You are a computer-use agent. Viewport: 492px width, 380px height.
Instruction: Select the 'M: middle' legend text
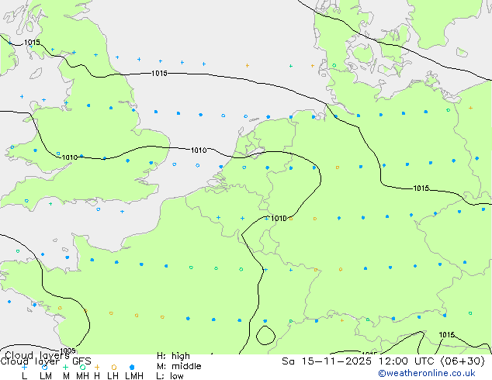point(178,366)
